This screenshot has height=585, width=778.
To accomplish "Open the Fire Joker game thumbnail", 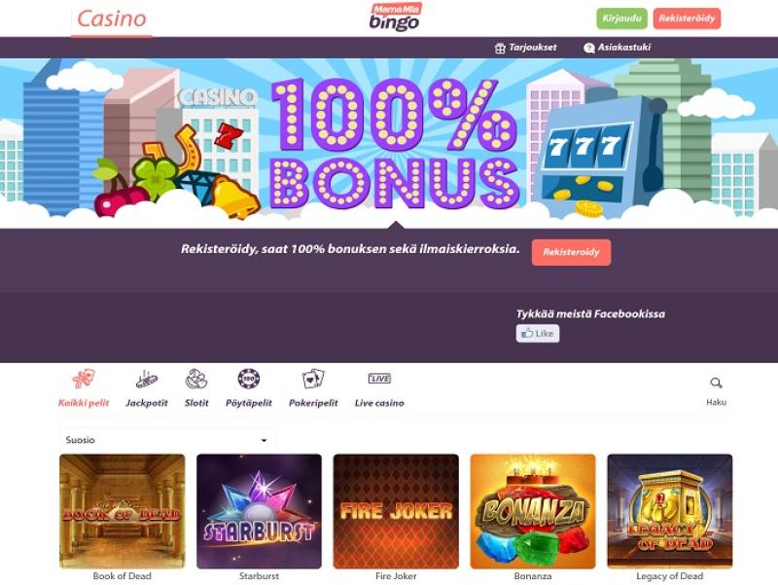I will point(396,511).
